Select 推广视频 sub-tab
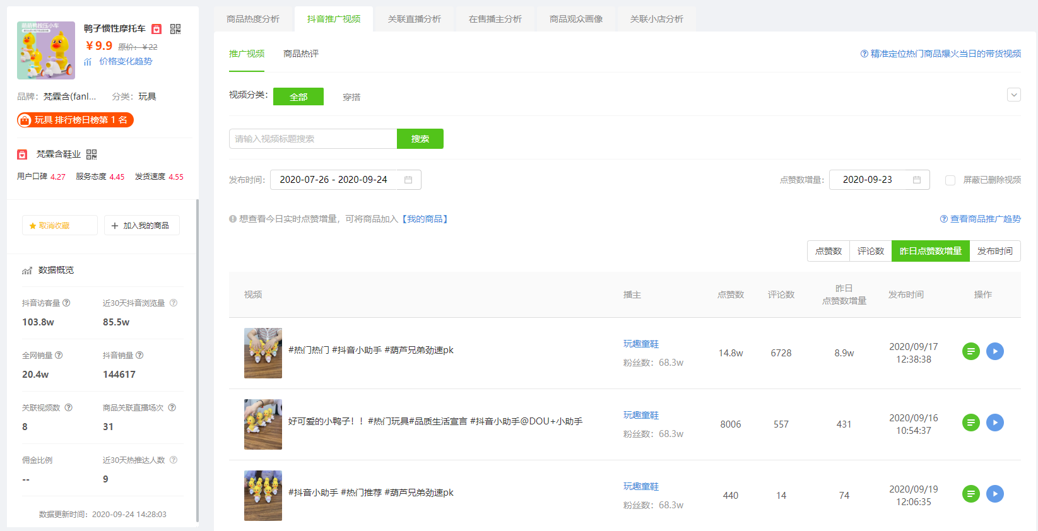This screenshot has height=531, width=1038. tap(247, 54)
